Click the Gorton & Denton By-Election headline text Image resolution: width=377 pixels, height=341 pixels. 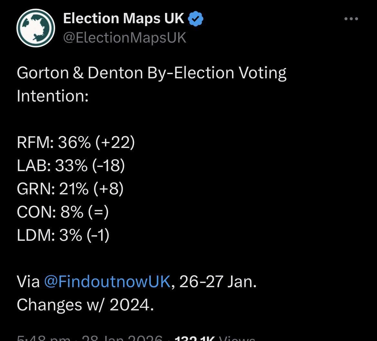pos(151,73)
